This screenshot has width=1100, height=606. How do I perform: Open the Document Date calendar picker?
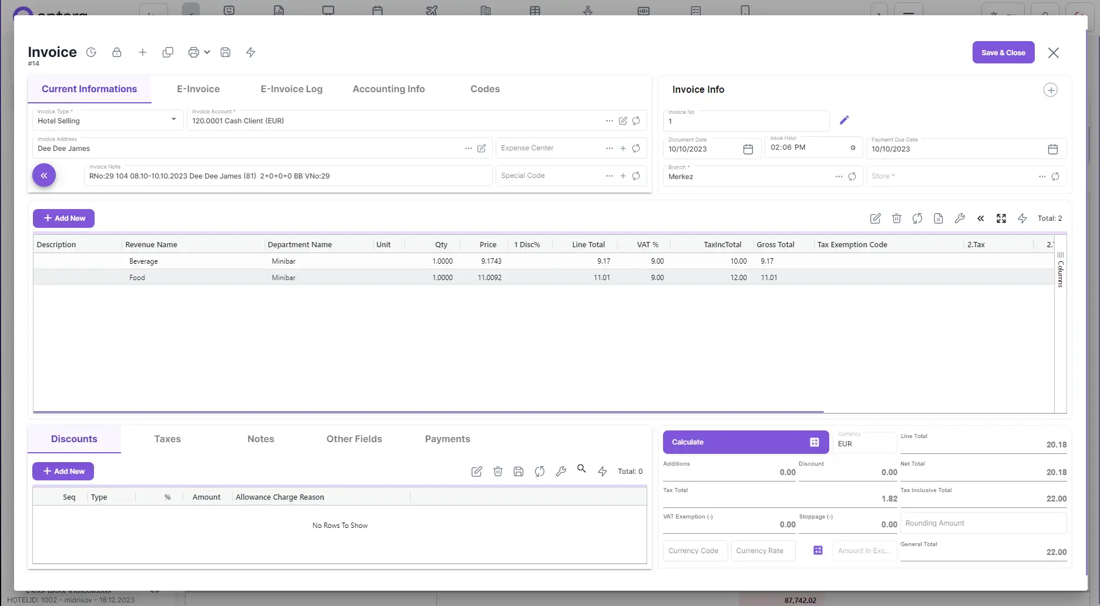[748, 149]
